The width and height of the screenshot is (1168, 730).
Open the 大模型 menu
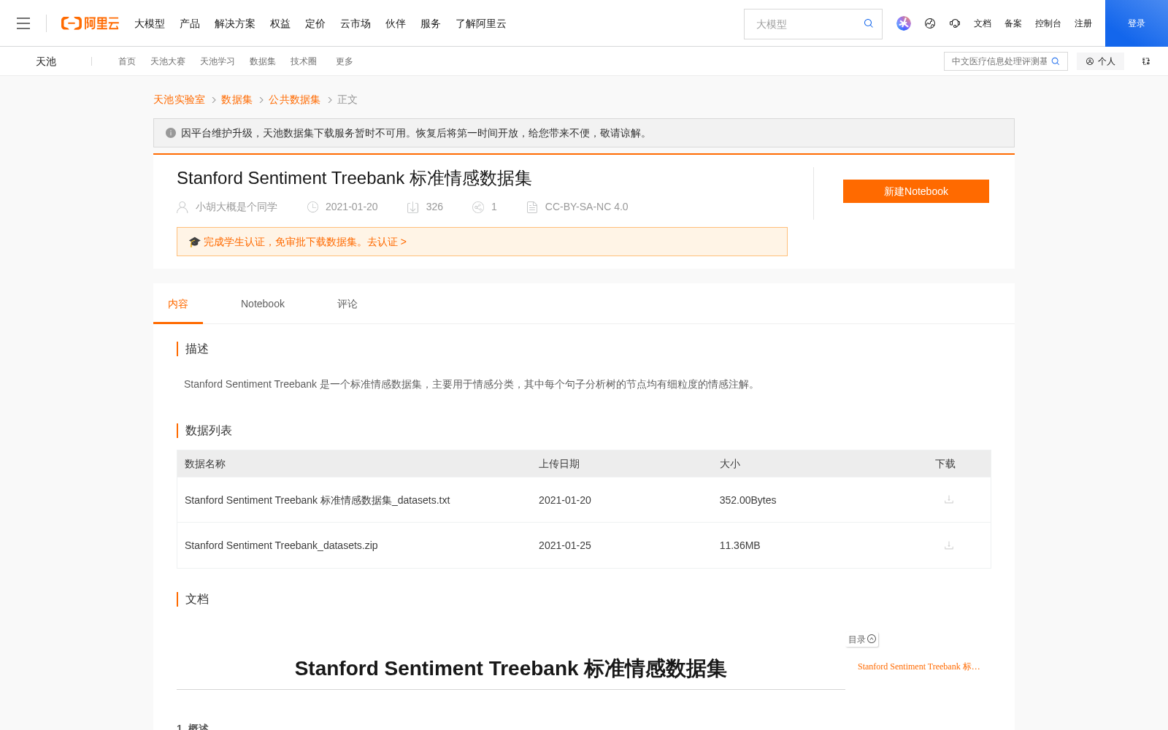(150, 23)
